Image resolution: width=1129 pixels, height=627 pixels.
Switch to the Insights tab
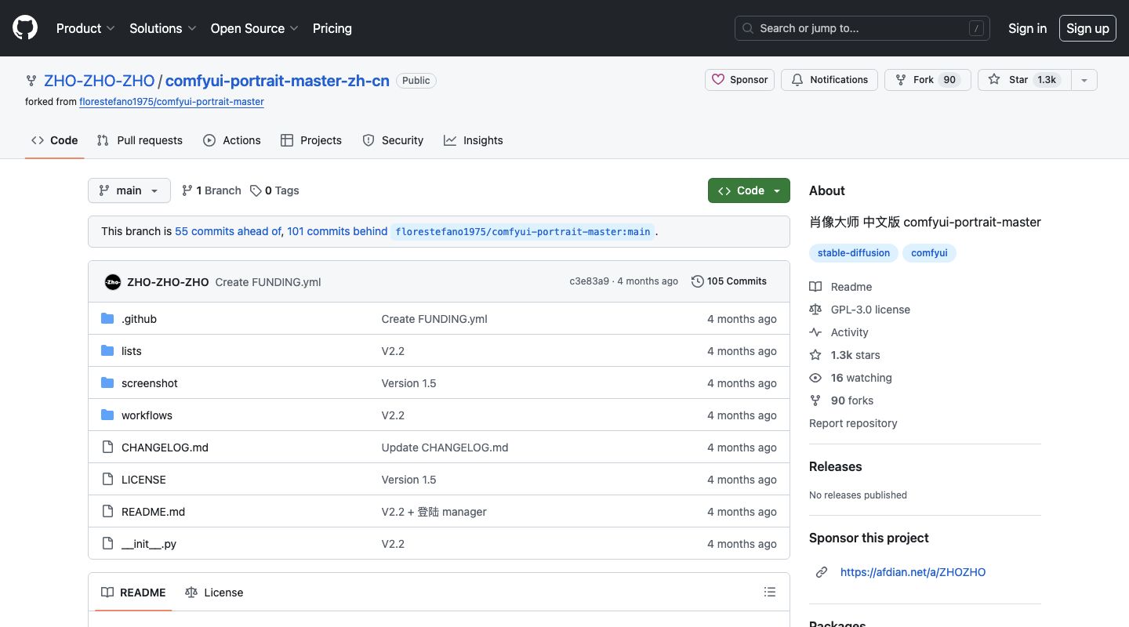(x=474, y=140)
